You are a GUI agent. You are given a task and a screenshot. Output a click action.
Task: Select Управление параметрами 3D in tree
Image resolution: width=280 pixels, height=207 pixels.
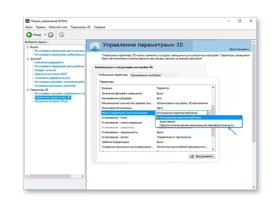pos(53,98)
